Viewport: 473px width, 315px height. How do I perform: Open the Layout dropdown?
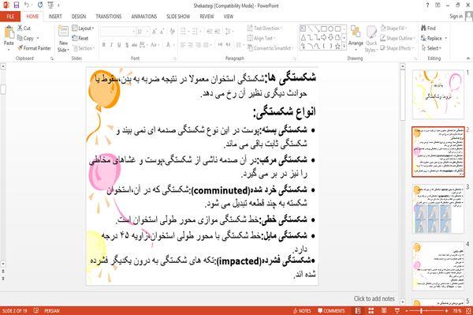(x=83, y=28)
